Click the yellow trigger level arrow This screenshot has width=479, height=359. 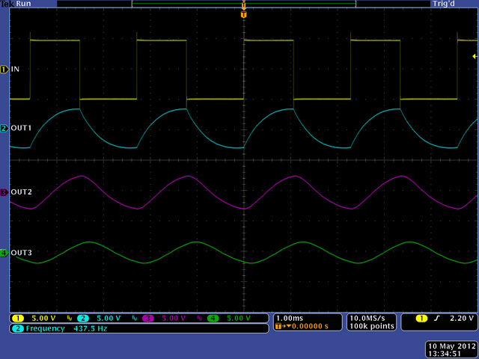[x=474, y=56]
